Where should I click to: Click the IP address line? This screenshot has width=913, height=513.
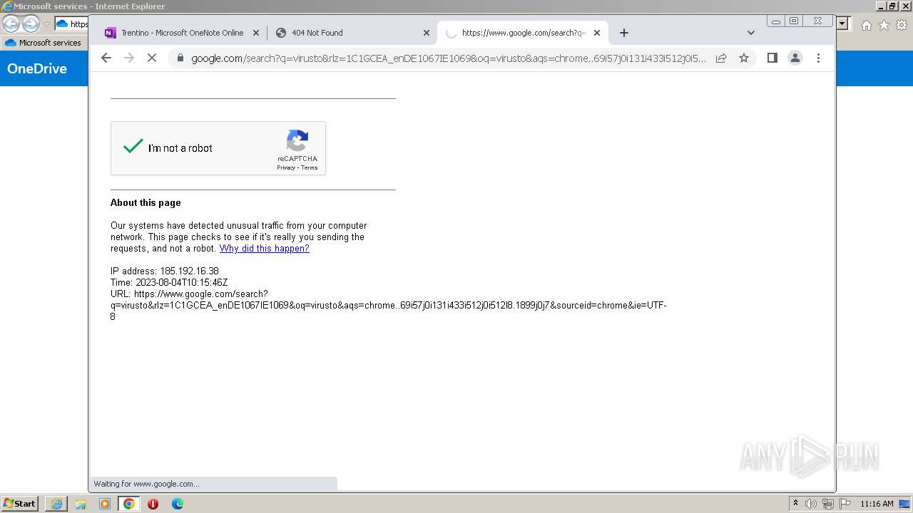coord(165,271)
